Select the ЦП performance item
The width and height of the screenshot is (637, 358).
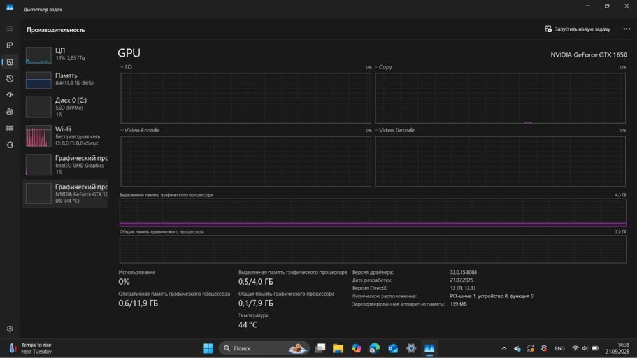pyautogui.click(x=65, y=54)
